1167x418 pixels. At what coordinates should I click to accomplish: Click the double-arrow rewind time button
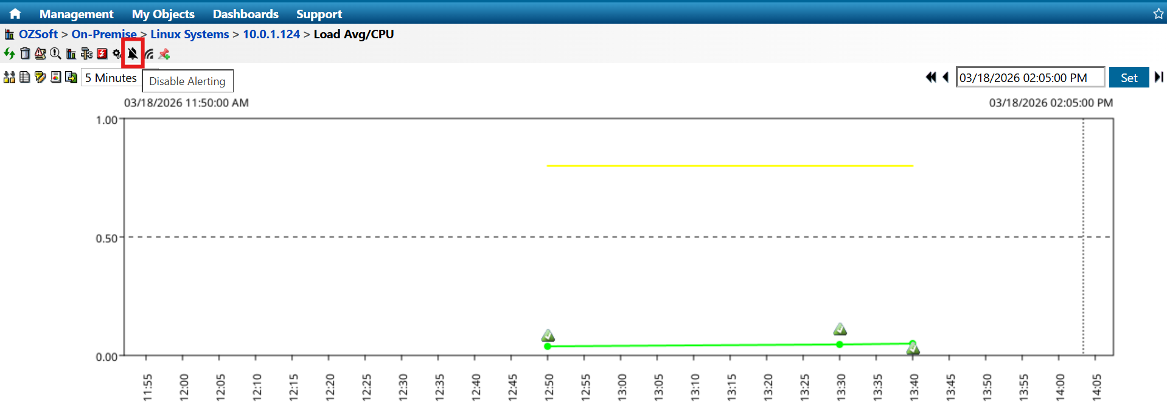(x=930, y=77)
